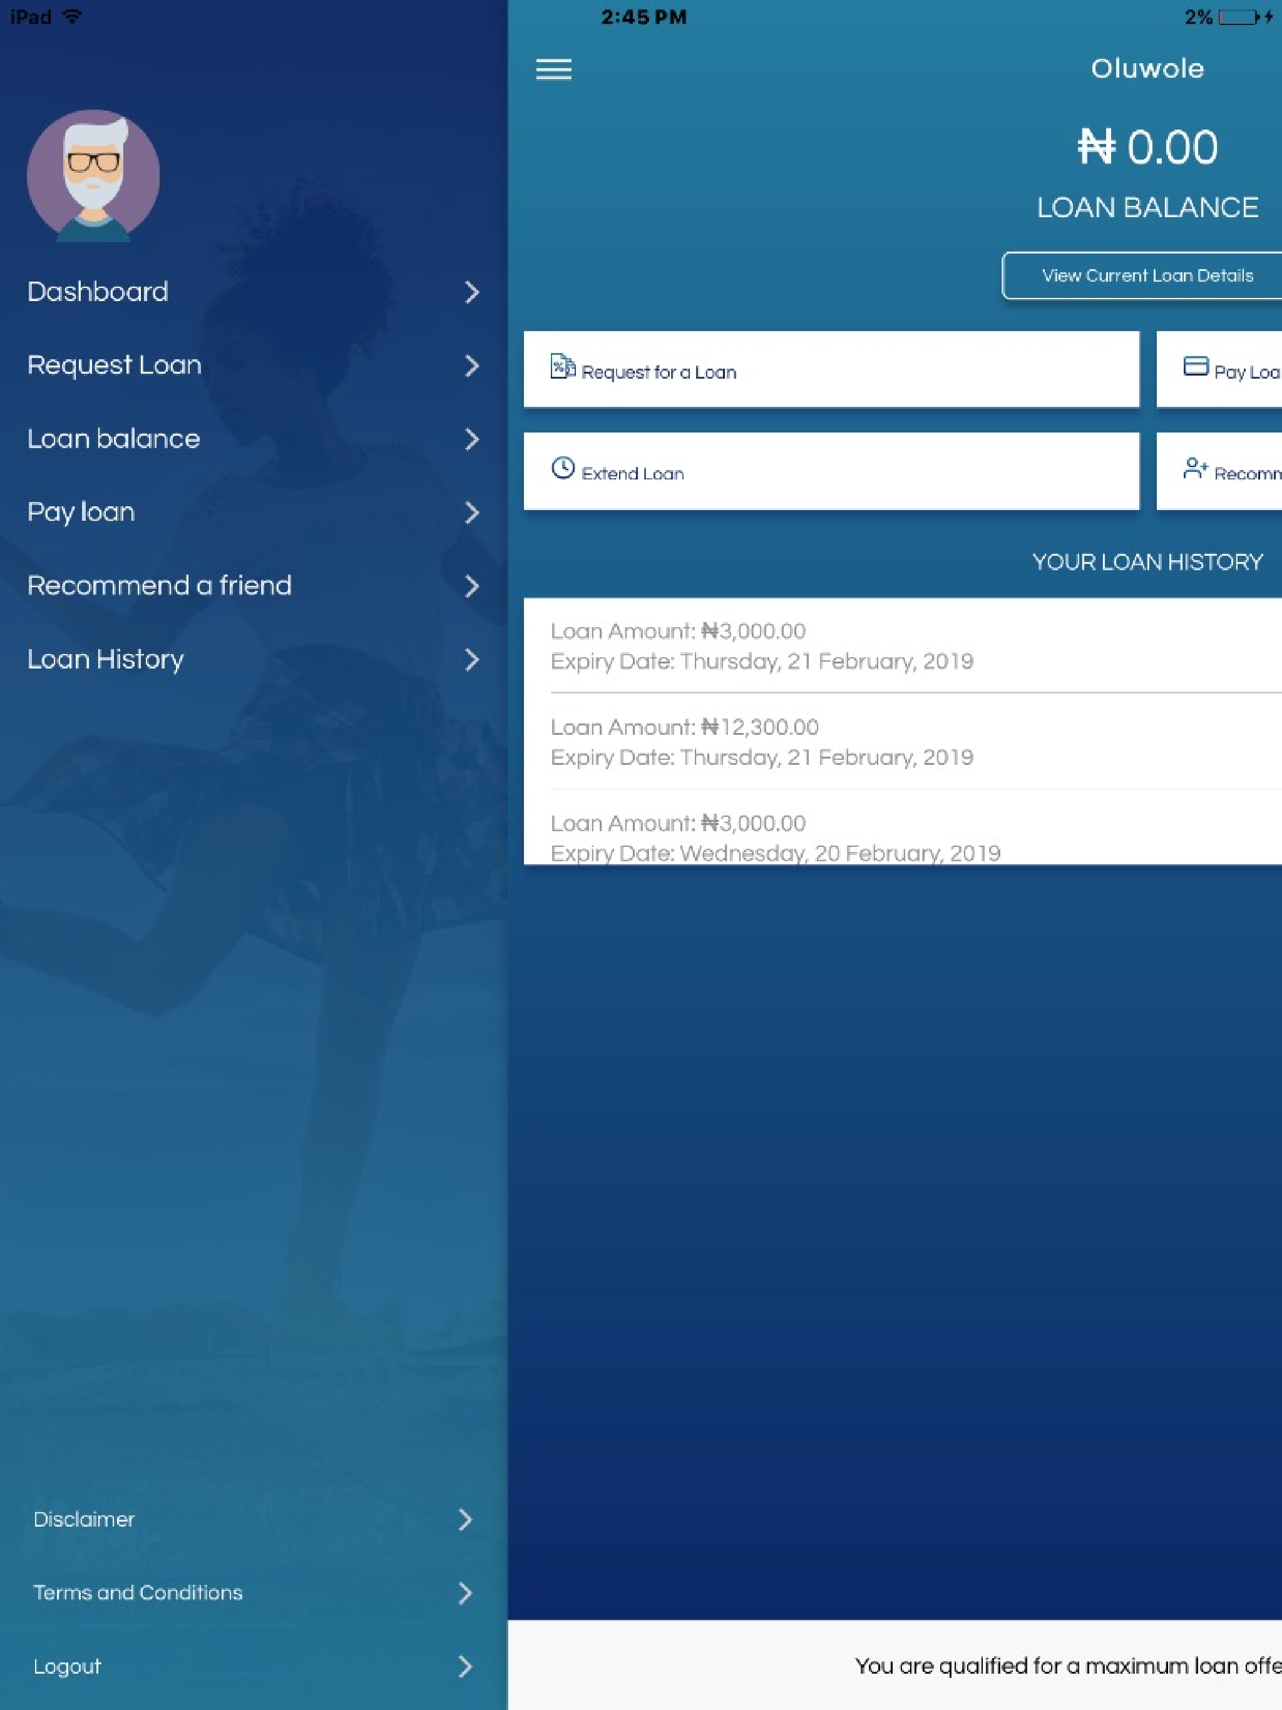
Task: Click the Extend Loan clock icon
Action: tap(562, 468)
